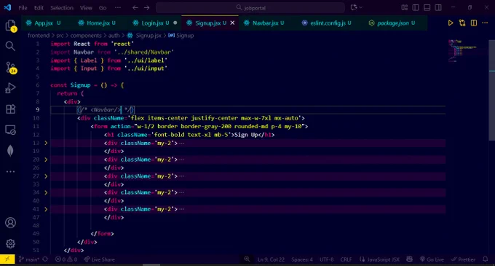Show additional views ellipsis in activity bar
The image size is (495, 266).
pos(10,171)
